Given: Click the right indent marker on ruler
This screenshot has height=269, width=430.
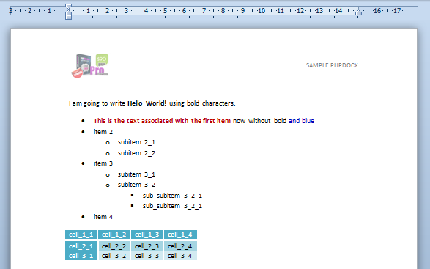Looking at the screenshot, I should (358, 12).
